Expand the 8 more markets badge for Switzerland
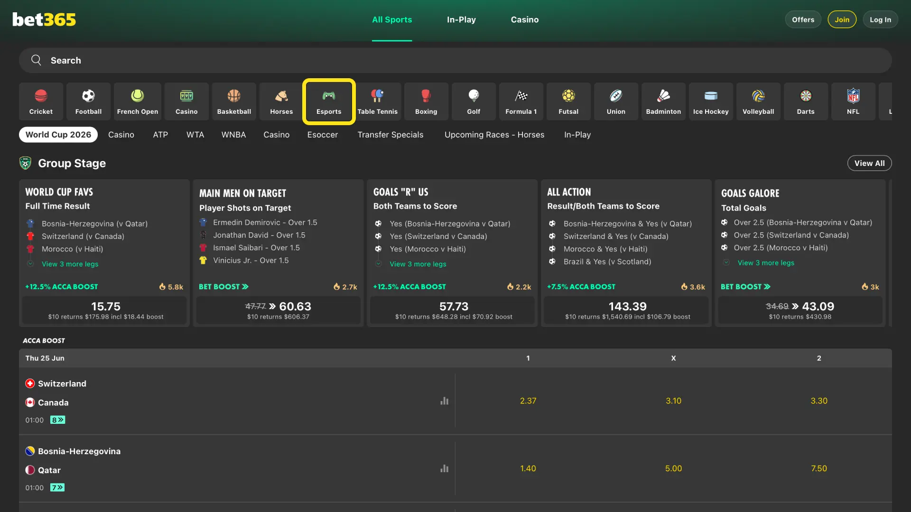 click(57, 420)
